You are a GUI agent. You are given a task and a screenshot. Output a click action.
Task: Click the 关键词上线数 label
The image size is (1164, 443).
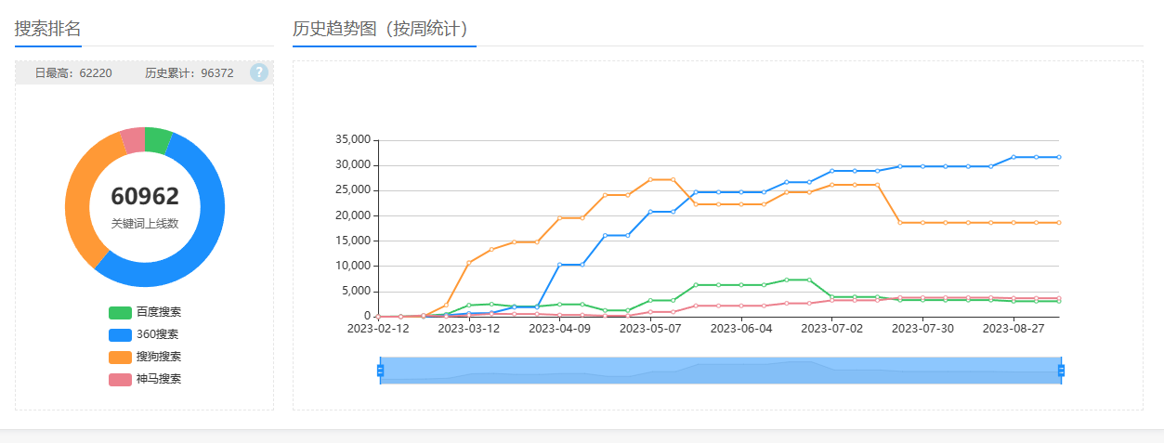tap(145, 224)
